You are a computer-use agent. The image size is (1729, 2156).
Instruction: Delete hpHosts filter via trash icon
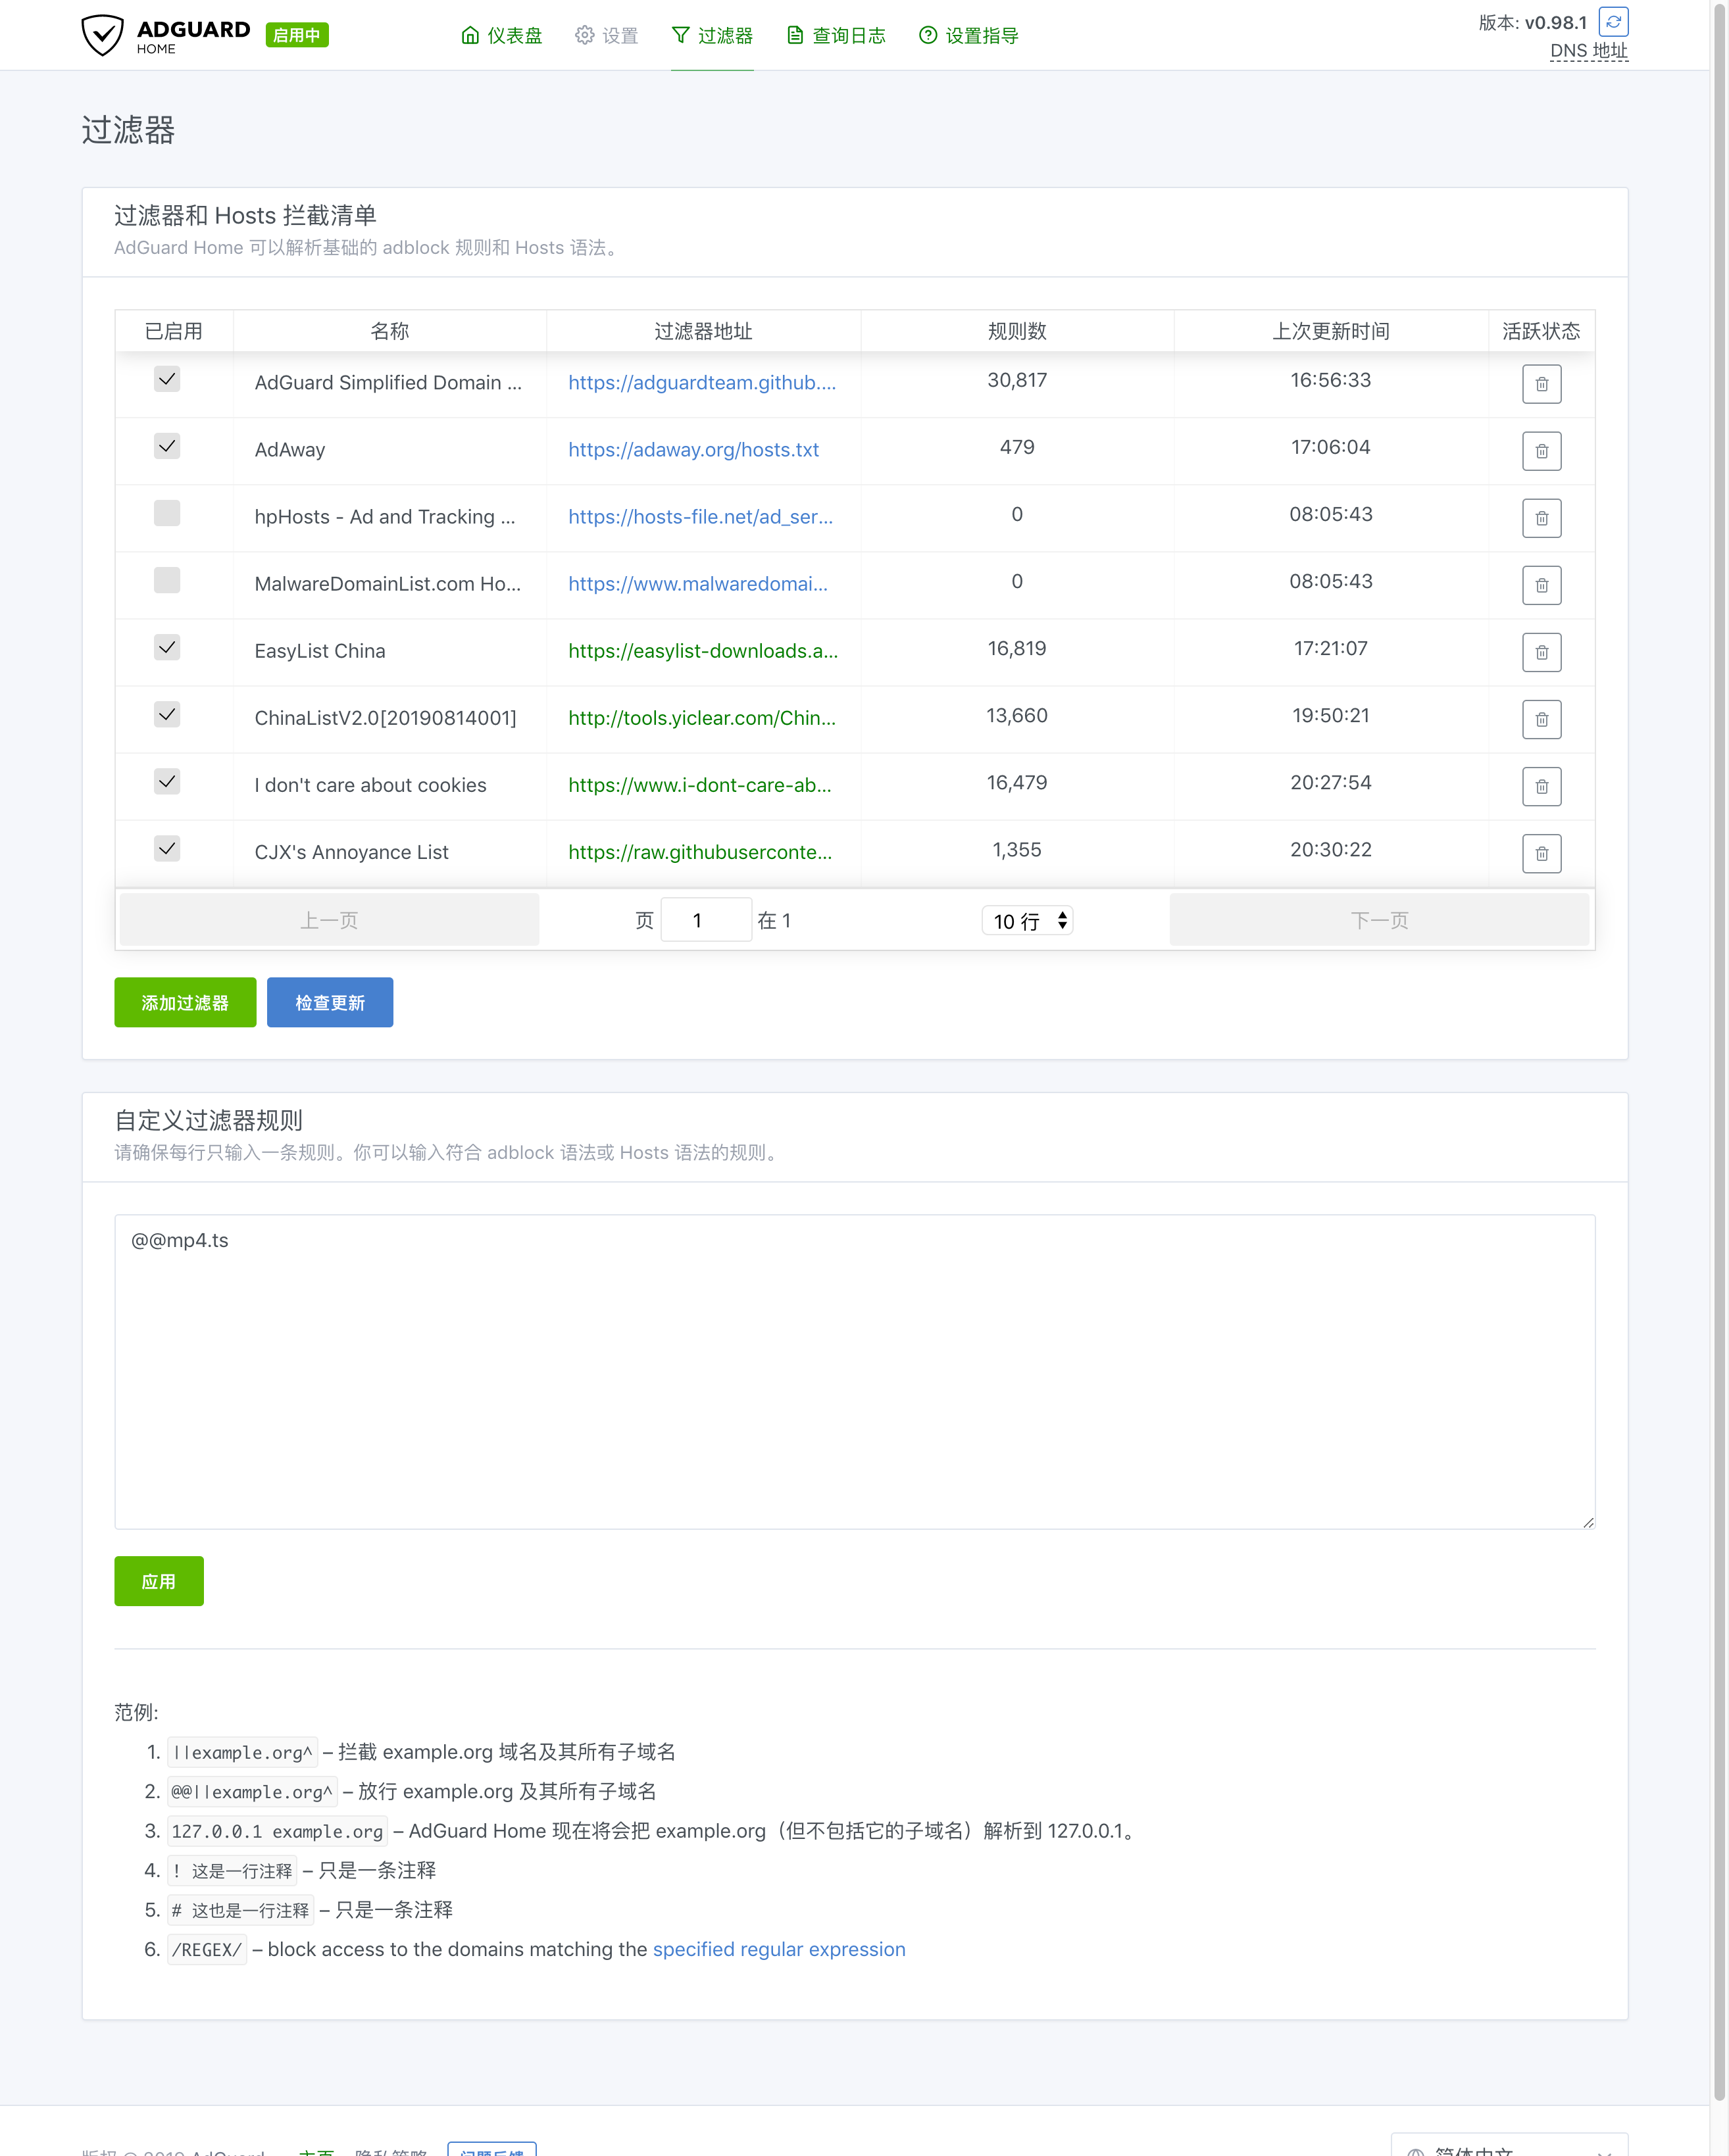tap(1541, 518)
